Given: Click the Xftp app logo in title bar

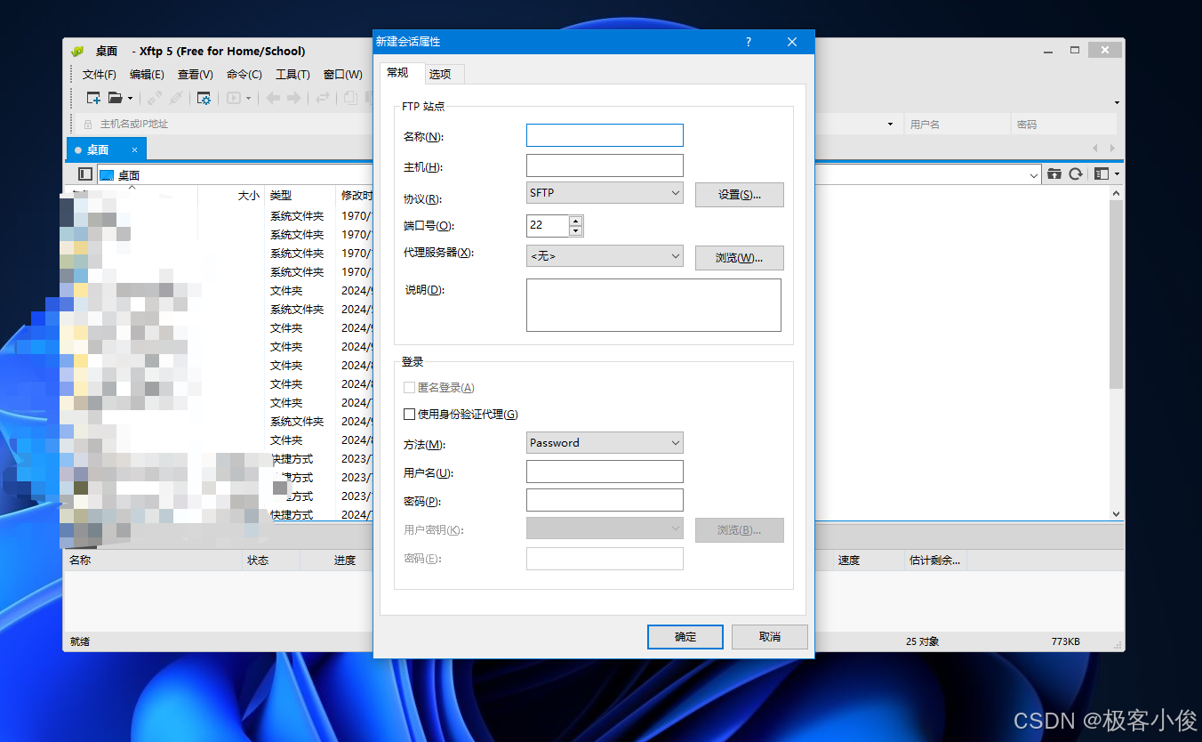Looking at the screenshot, I should (x=77, y=51).
